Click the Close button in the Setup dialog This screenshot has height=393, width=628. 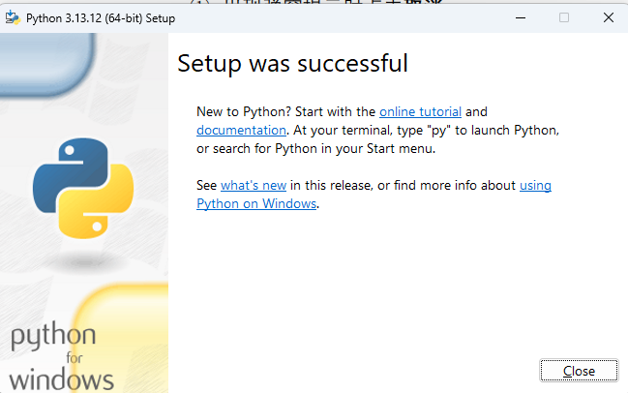tap(579, 371)
